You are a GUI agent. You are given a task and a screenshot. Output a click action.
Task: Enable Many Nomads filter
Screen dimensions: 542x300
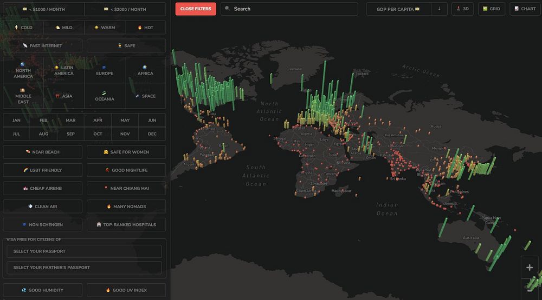(x=126, y=206)
